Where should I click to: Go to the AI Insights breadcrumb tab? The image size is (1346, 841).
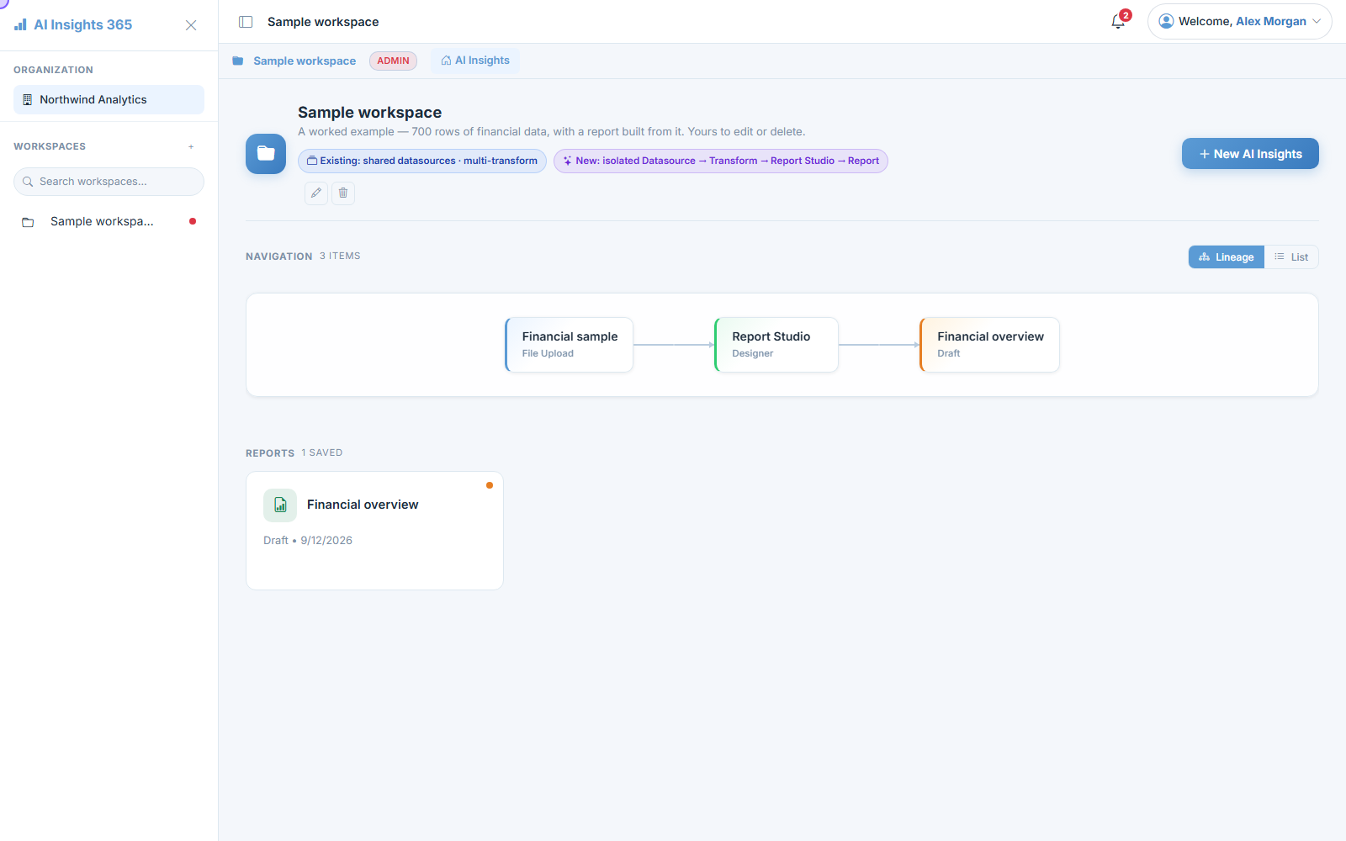pos(475,61)
